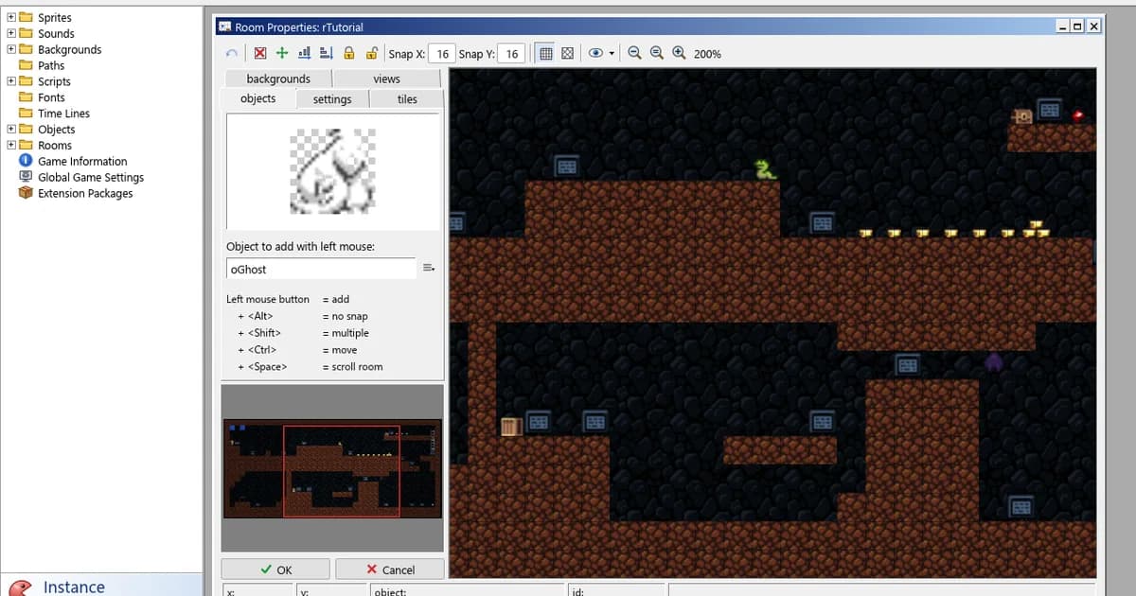Click the Snap X input field
Screen dimensions: 1136x596
442,54
